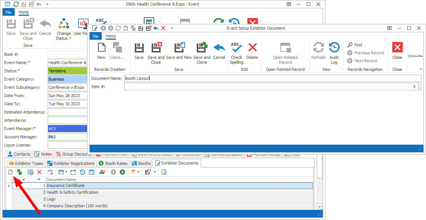Click Save and Close in Event window ribbon

click(x=28, y=29)
